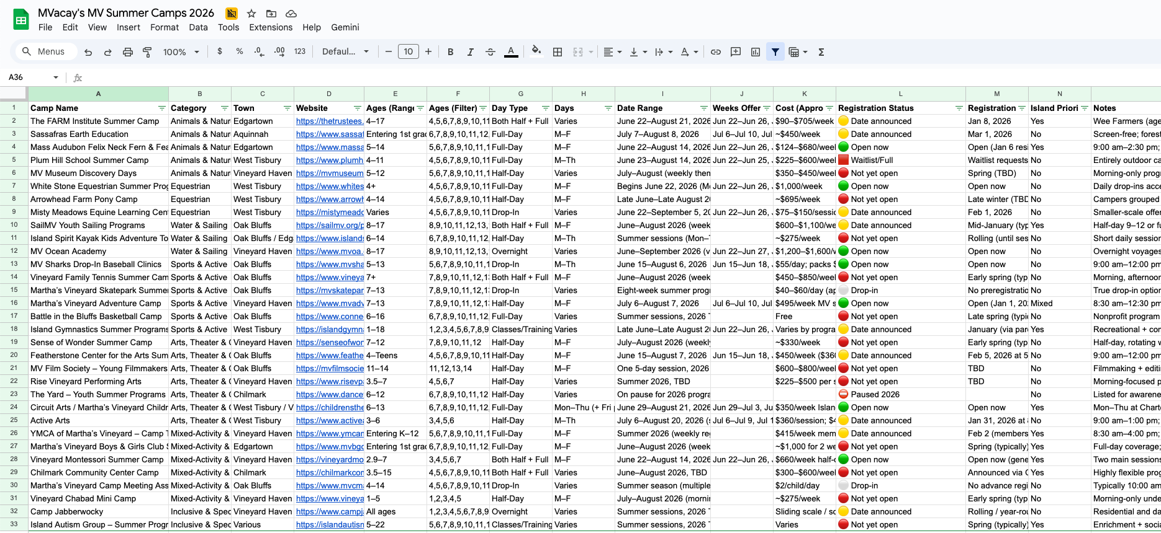This screenshot has height=533, width=1161.
Task: Open Camp Name column filter
Action: (162, 108)
